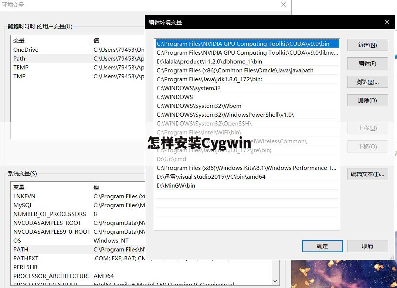Select C:\Program Files\Java\jdk1.8.0_172\bin; entry
397x288 pixels.
[247, 79]
